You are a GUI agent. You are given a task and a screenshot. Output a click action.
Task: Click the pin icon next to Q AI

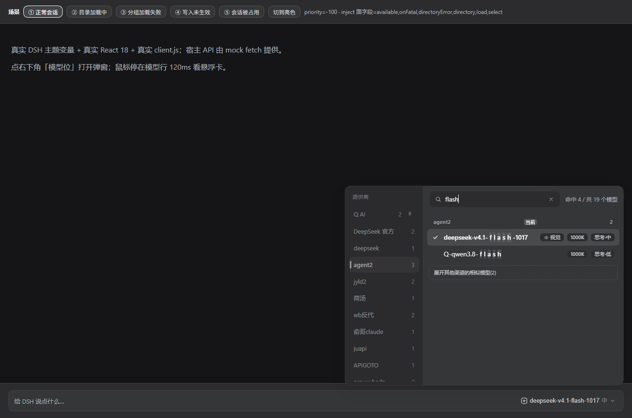410,214
